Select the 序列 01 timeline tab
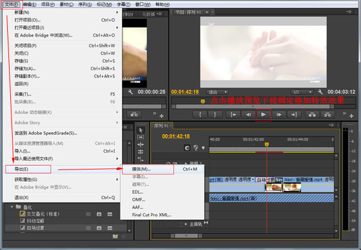The image size is (361, 250). point(161,126)
